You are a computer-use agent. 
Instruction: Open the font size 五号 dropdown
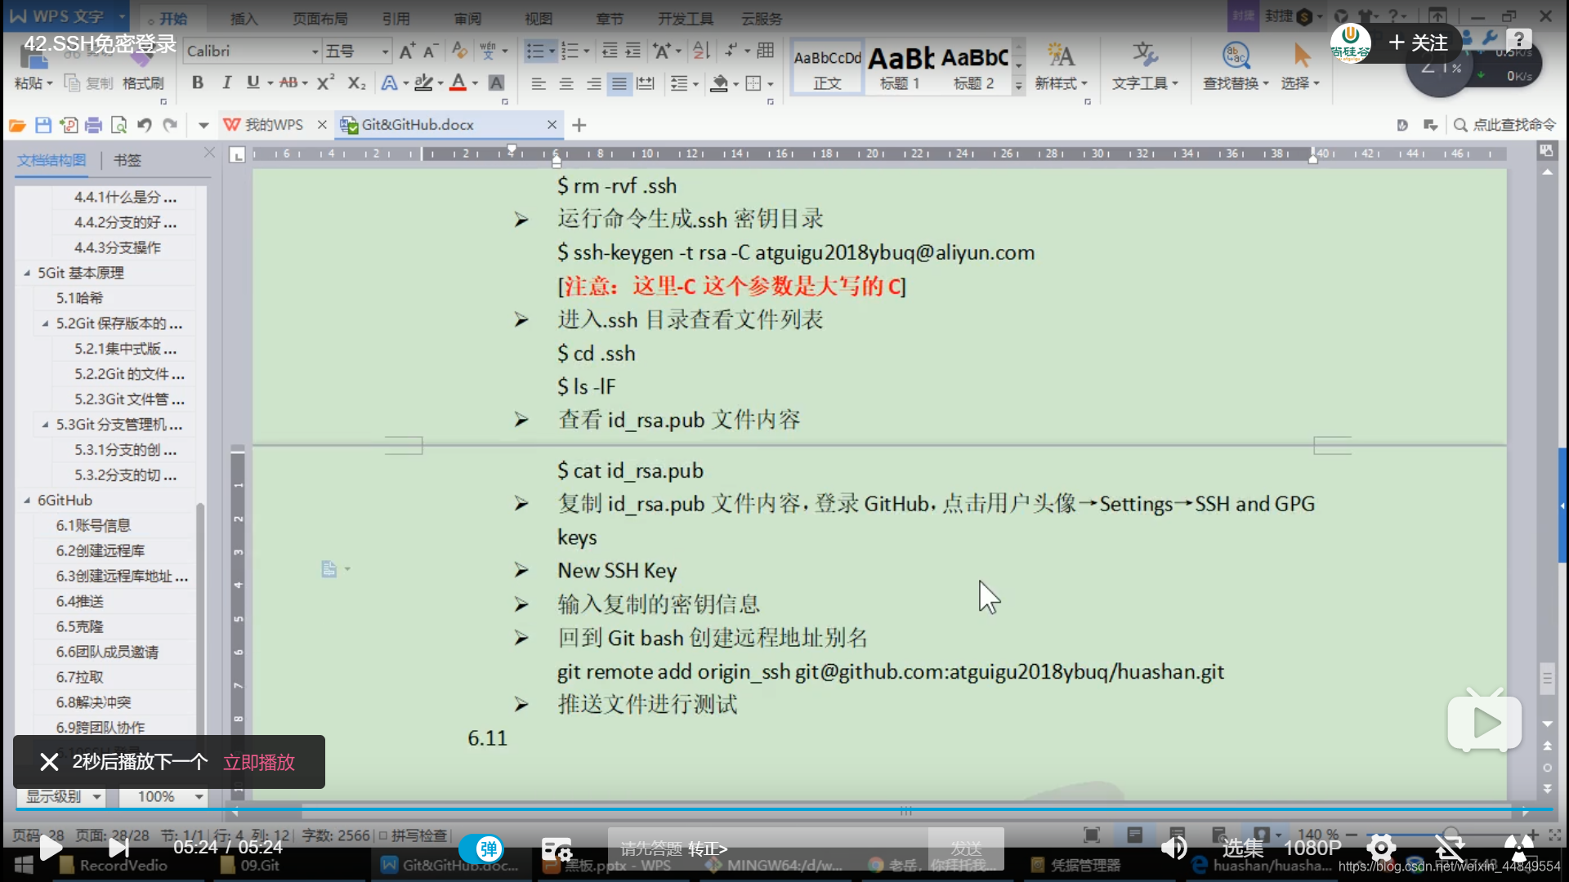coord(385,51)
